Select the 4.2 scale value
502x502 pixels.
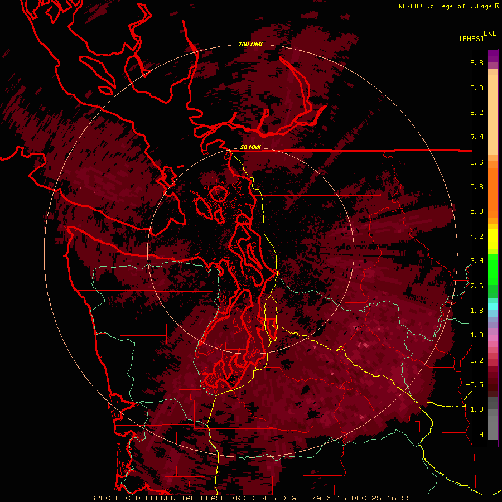[x=477, y=236]
